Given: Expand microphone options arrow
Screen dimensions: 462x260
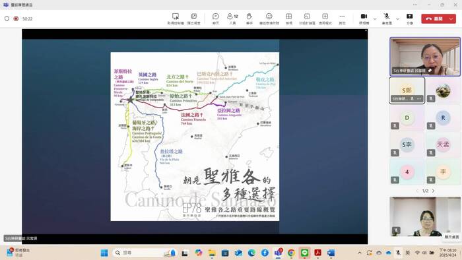Looking at the screenshot, I should [x=397, y=19].
